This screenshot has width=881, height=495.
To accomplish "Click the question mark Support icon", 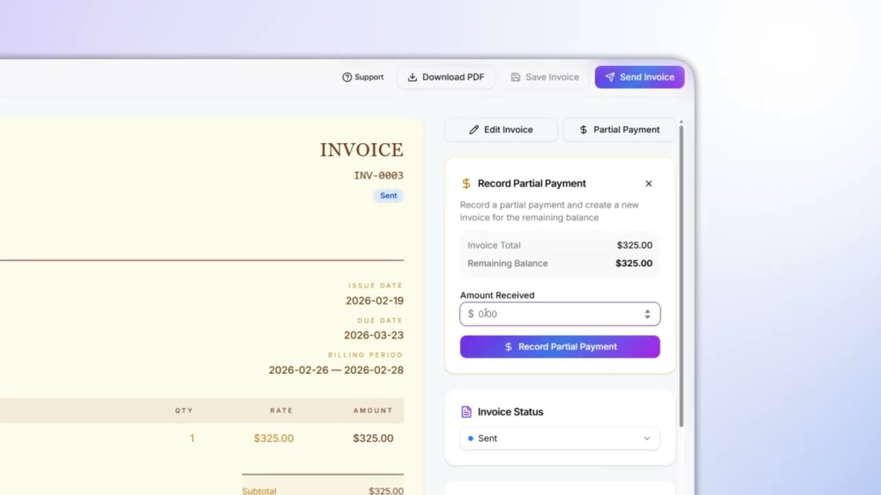I will pos(347,77).
